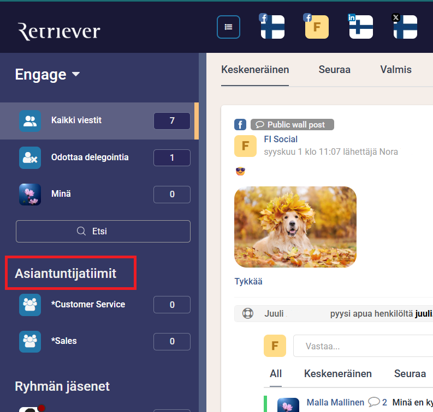433x412 pixels.
Task: Click the Tykkää link
Action: coord(248,281)
